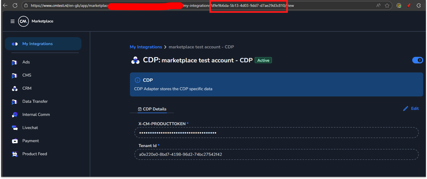Open the Product Feed category
427x179 pixels.
tap(35, 154)
